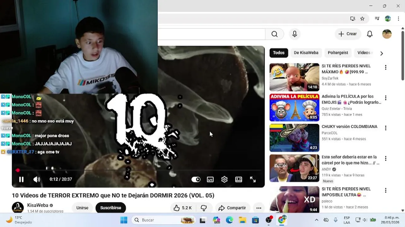Click the Unirse button
The width and height of the screenshot is (405, 227).
pyautogui.click(x=82, y=208)
